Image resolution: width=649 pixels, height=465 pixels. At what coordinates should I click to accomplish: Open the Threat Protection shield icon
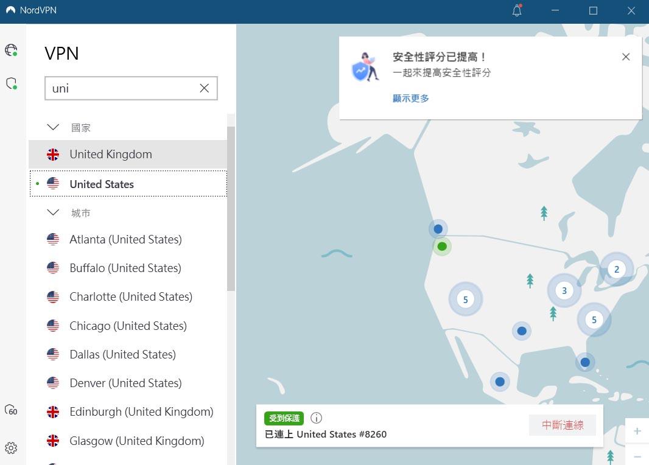coord(12,83)
